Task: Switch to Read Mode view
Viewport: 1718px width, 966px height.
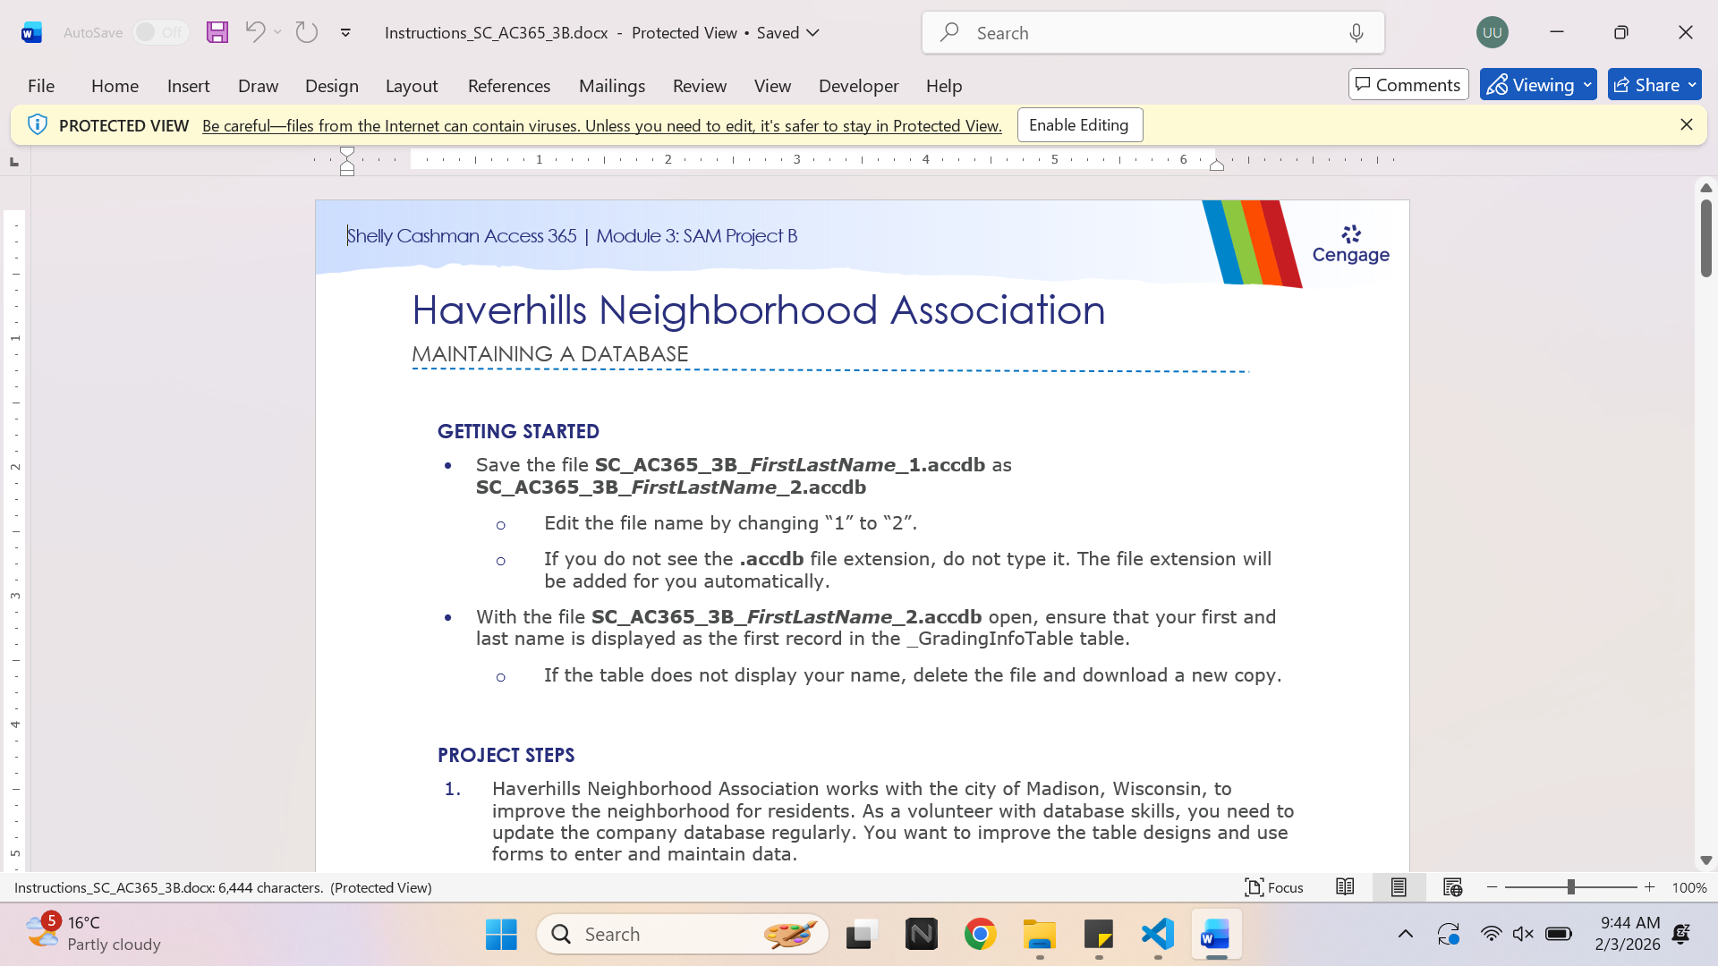Action: 1345,887
